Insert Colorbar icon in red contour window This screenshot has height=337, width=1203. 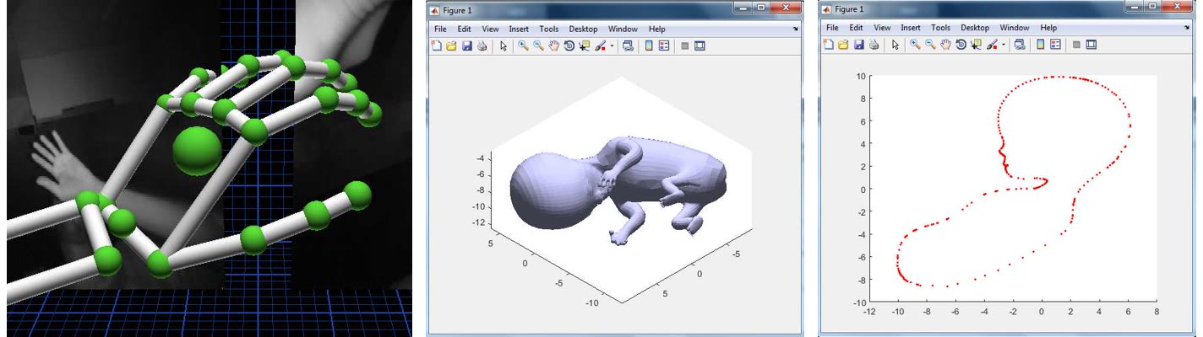point(1041,44)
